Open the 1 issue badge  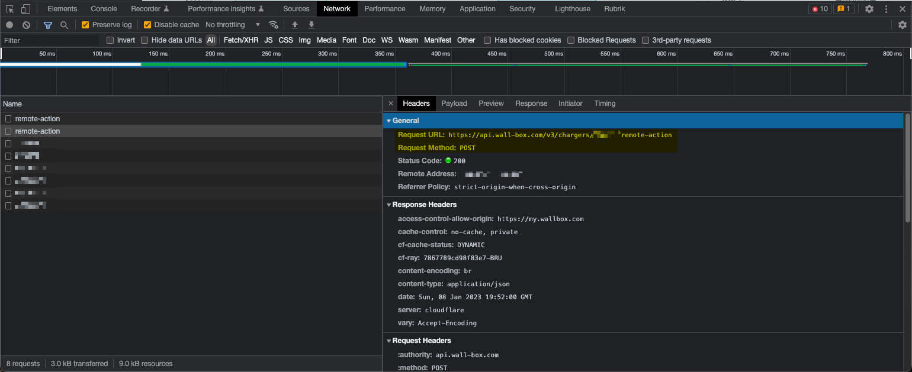[843, 9]
